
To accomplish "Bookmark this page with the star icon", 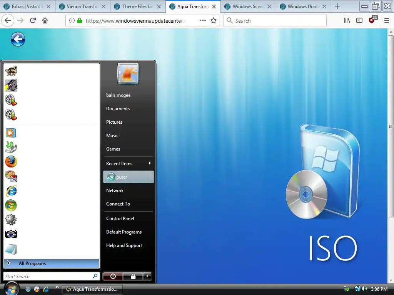I will tap(214, 21).
